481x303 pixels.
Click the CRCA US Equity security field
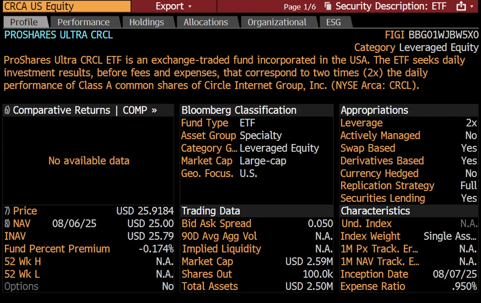[x=67, y=6]
